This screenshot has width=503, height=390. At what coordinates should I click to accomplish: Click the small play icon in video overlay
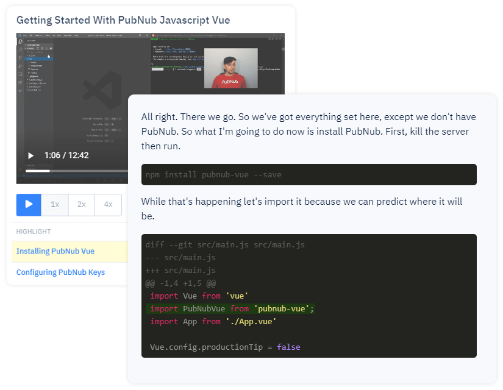pyautogui.click(x=31, y=155)
